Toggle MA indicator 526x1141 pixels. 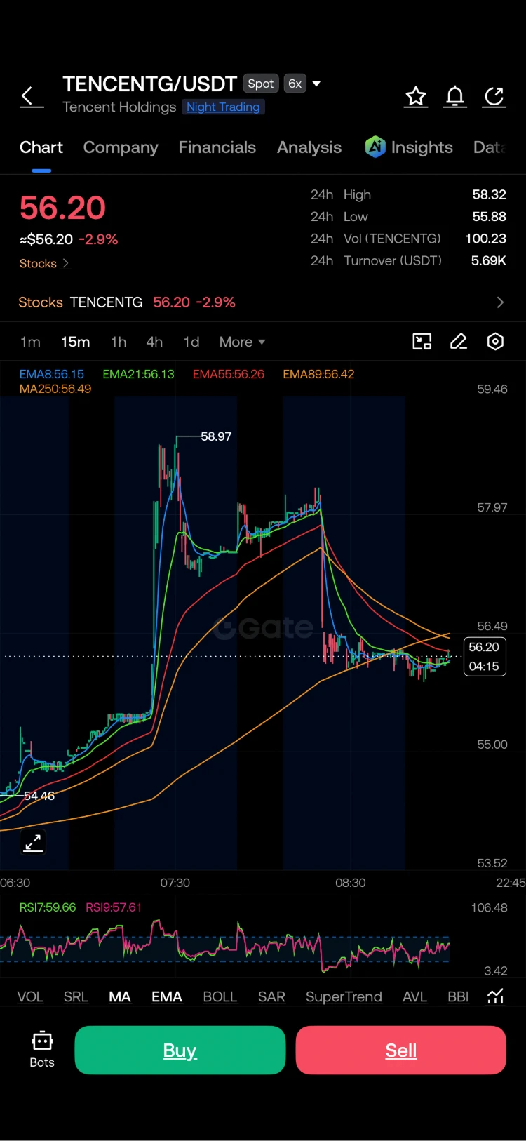point(120,996)
